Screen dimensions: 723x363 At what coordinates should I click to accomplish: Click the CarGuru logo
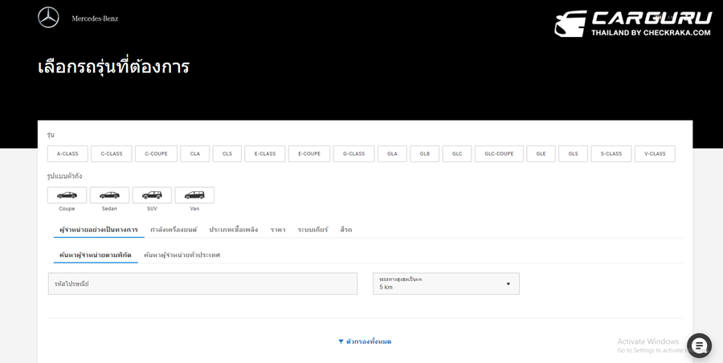pyautogui.click(x=633, y=22)
